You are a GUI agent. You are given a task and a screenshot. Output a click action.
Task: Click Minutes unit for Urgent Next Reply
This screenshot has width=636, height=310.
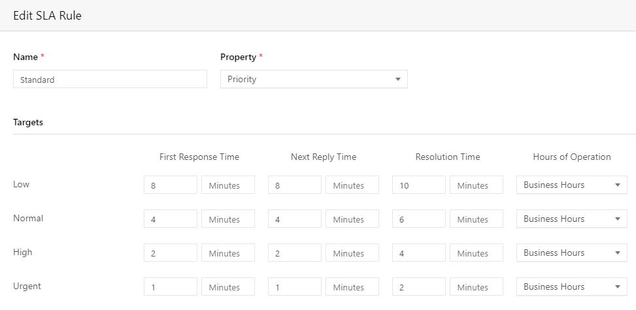(352, 287)
